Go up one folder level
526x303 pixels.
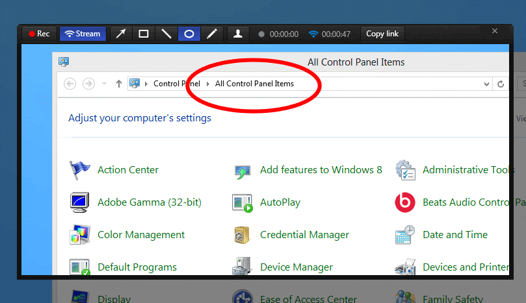(119, 84)
